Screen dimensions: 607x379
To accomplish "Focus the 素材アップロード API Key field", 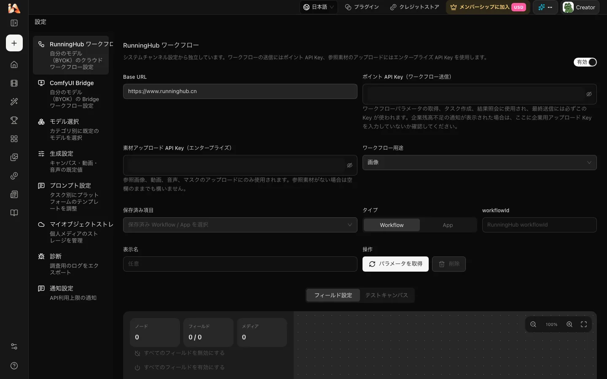I will pos(240,165).
